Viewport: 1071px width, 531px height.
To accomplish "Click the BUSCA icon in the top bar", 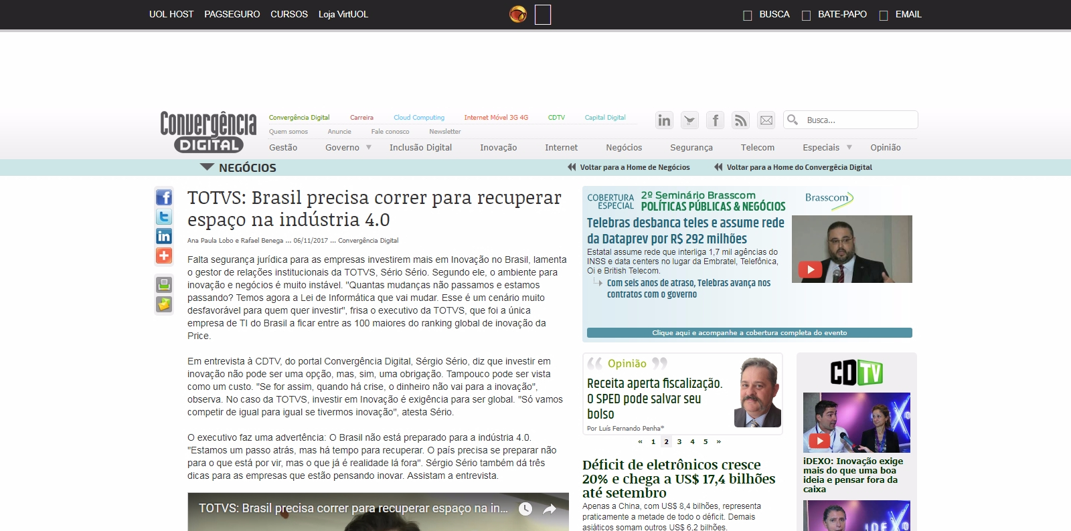I will coord(748,15).
